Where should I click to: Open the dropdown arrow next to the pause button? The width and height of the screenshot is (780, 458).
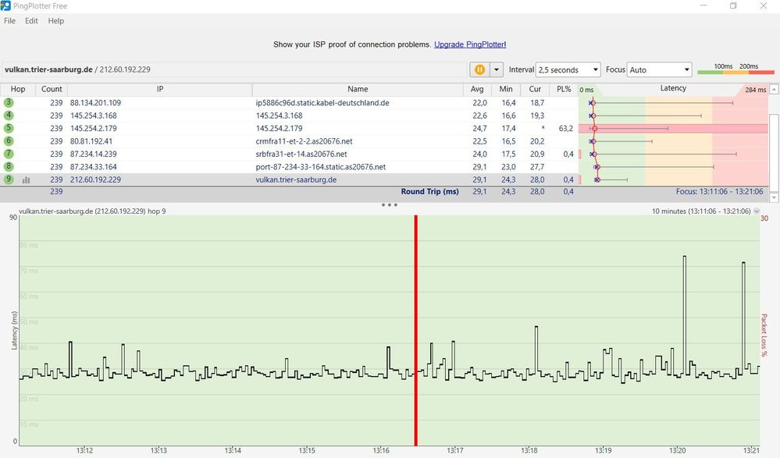pyautogui.click(x=495, y=69)
